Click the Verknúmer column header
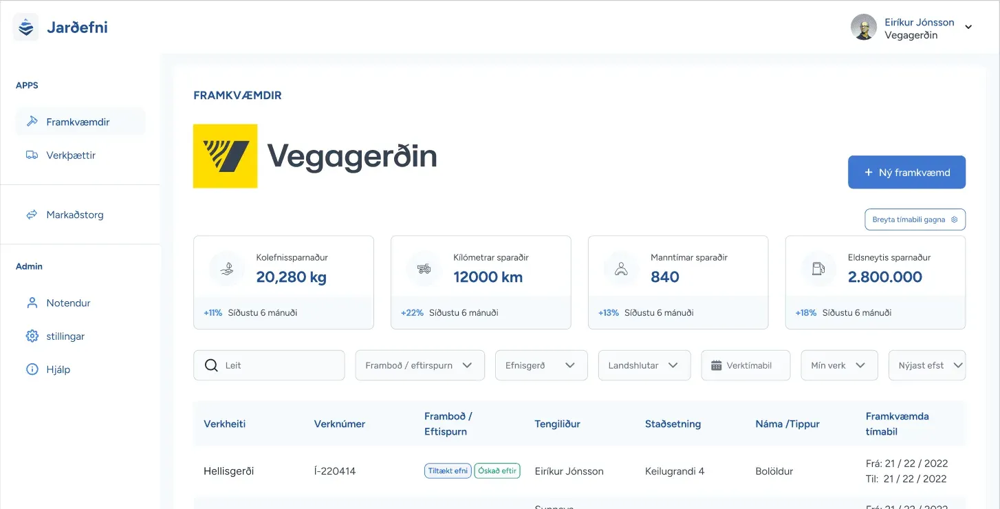Image resolution: width=1000 pixels, height=509 pixels. (340, 424)
